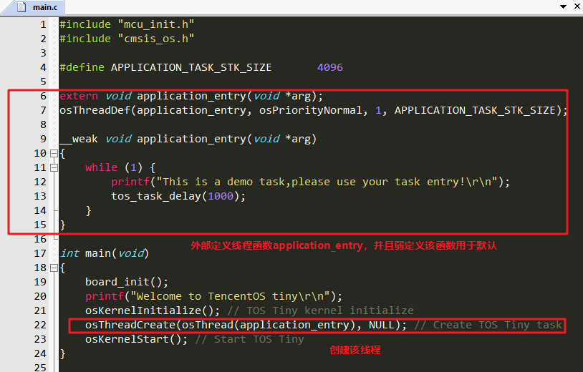Click line number 22 in the gutter
Image resolution: width=583 pixels, height=372 pixels.
click(x=40, y=325)
